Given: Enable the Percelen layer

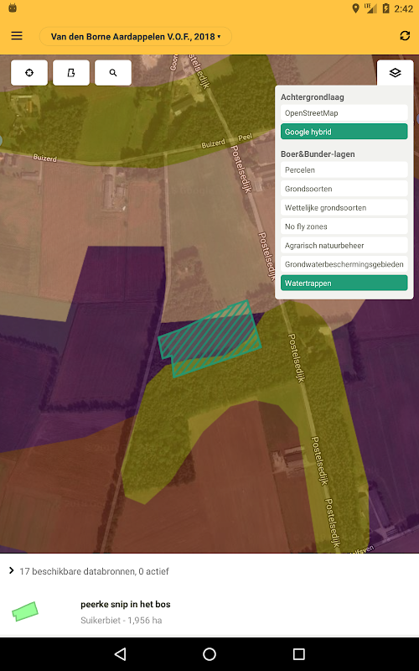Looking at the screenshot, I should (x=344, y=170).
